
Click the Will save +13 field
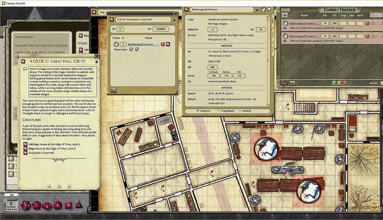click(239, 76)
